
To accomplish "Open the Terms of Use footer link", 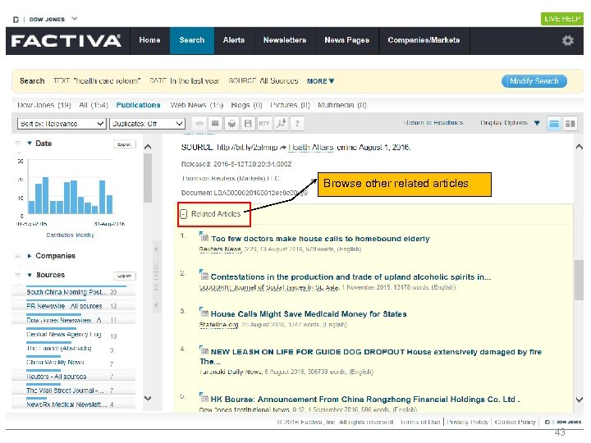I will click(420, 422).
